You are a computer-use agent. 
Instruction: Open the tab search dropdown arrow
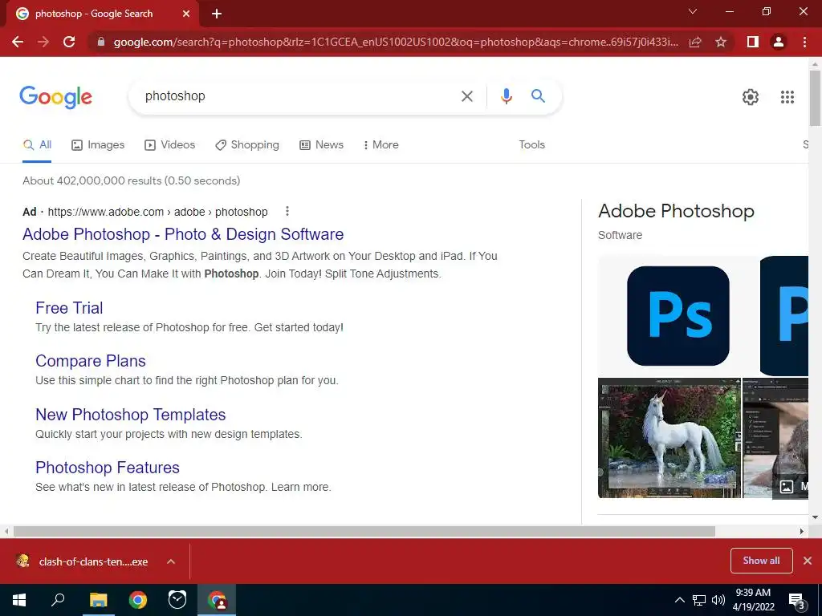693,11
